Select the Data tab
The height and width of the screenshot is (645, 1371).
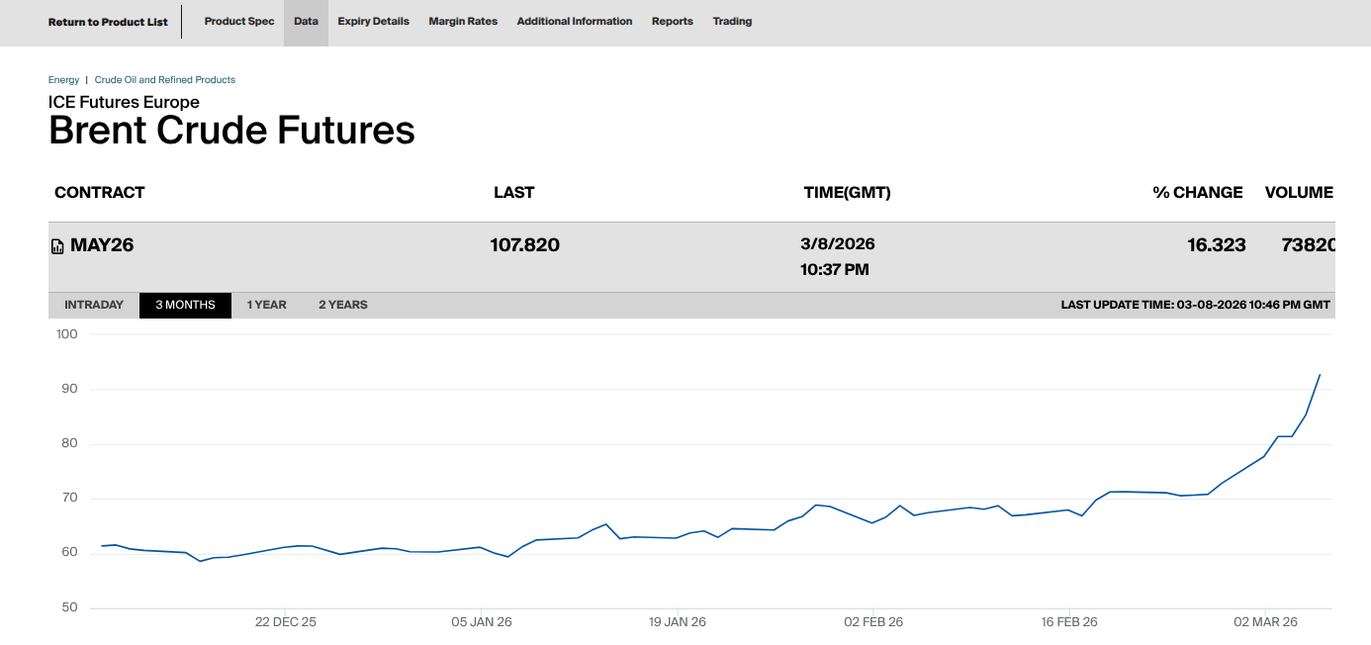(306, 22)
